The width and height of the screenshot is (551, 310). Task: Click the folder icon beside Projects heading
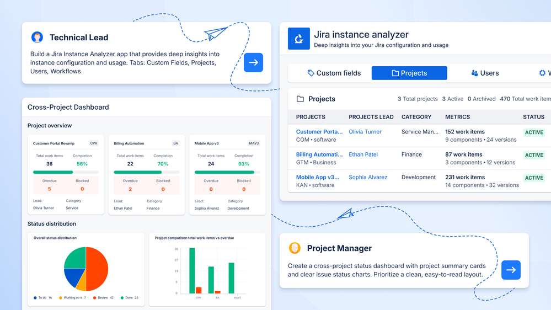[x=300, y=99]
